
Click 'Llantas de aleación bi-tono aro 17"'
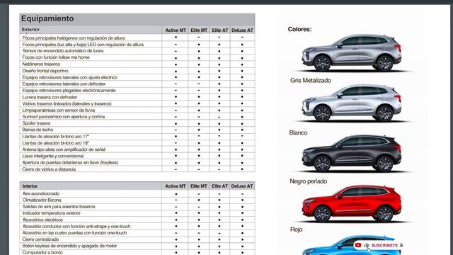(55, 137)
